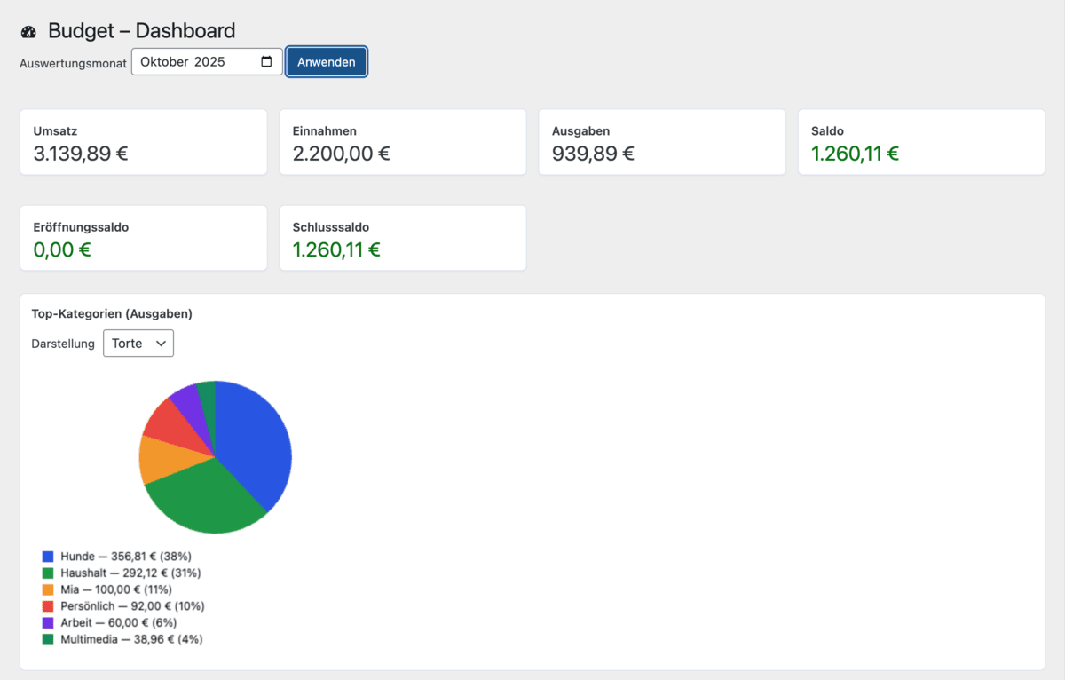
Task: Click the Hunde — 356,81 € legend entry
Action: 115,556
